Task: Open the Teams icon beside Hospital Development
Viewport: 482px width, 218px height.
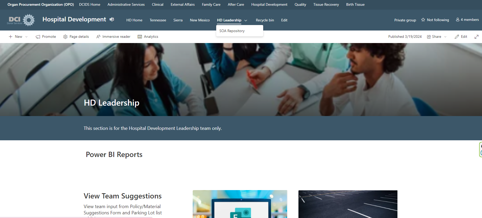Action: (112, 20)
